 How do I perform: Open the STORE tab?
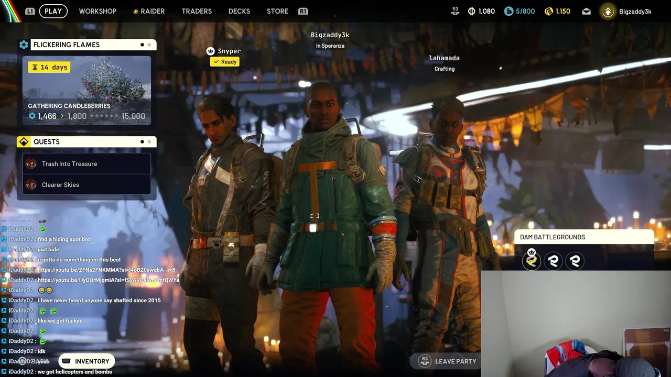[x=277, y=11]
